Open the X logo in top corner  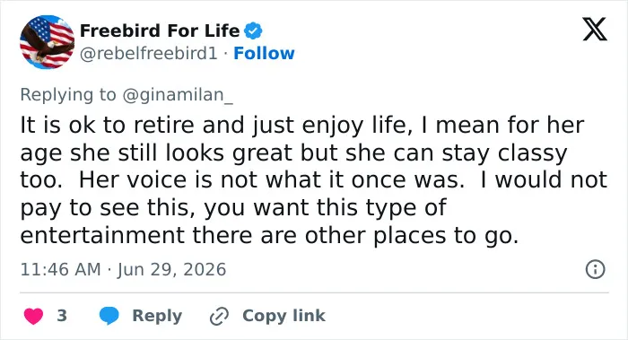(x=595, y=30)
